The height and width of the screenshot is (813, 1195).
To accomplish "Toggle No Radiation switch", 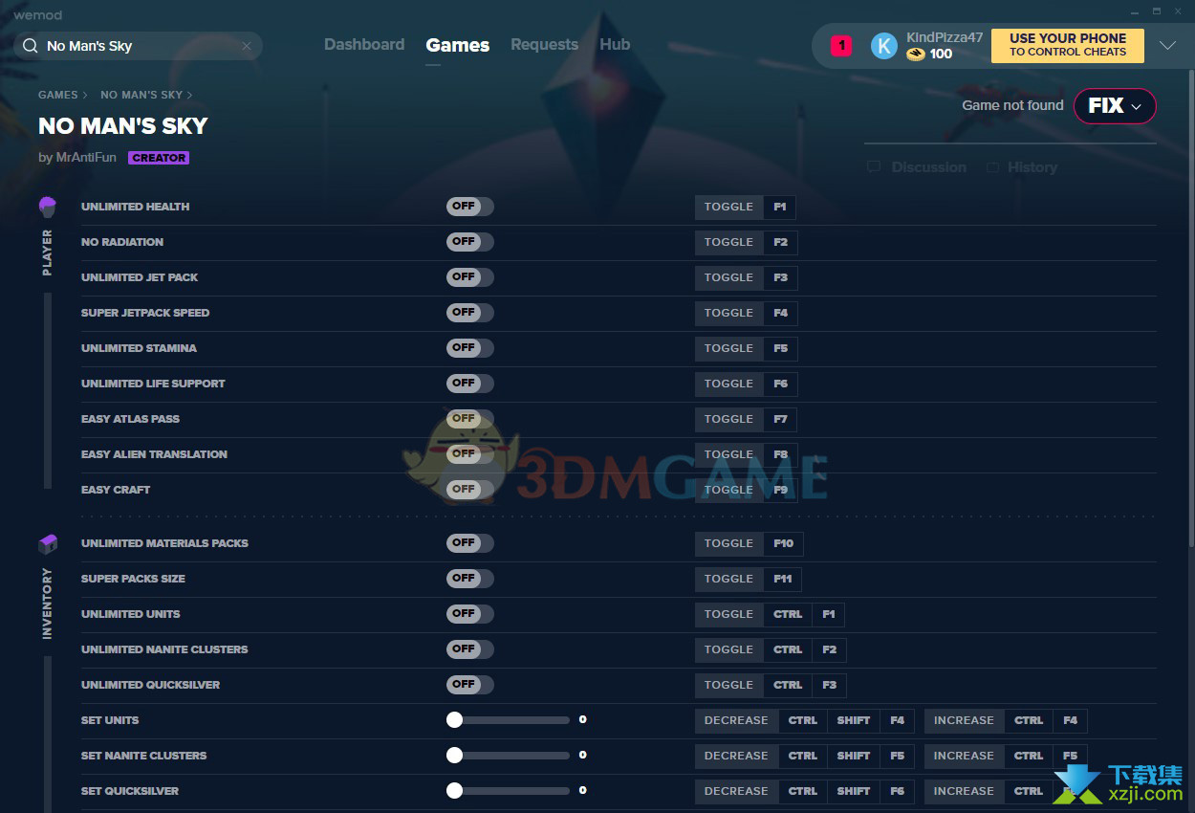I will click(x=470, y=242).
